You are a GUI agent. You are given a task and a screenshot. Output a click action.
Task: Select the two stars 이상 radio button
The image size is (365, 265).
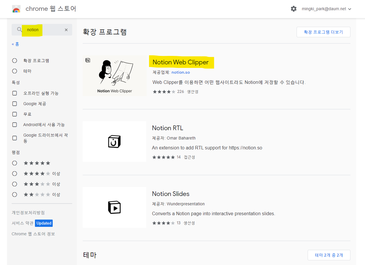tap(15, 195)
